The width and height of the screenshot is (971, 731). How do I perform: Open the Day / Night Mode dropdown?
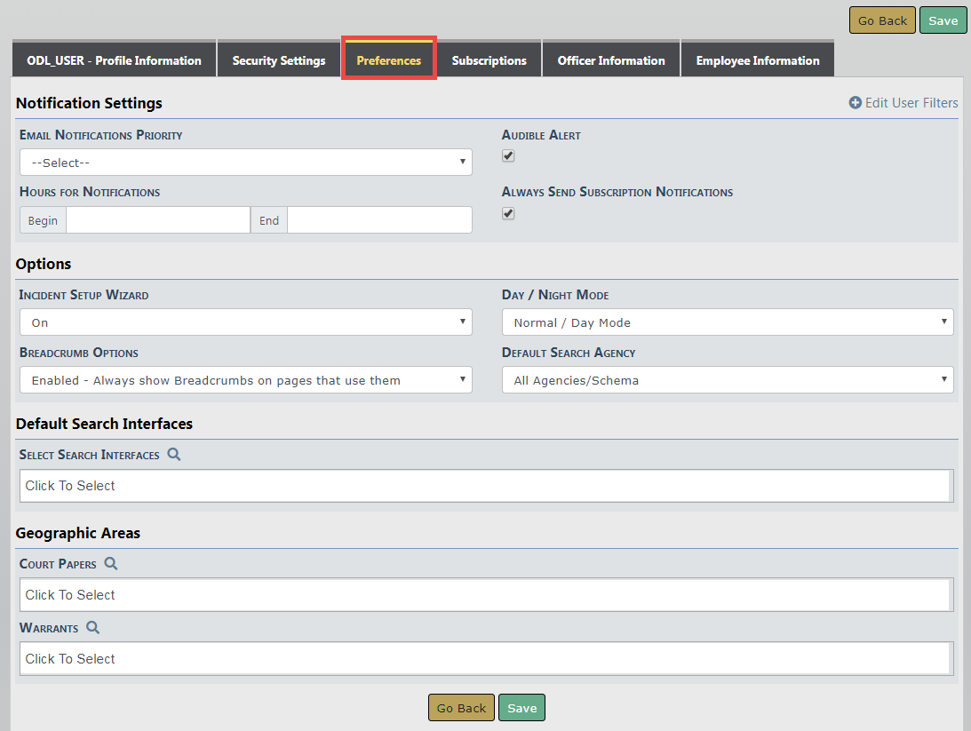727,322
